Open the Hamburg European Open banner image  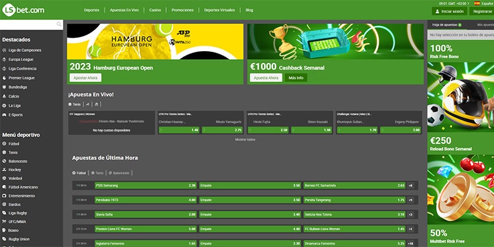click(156, 41)
